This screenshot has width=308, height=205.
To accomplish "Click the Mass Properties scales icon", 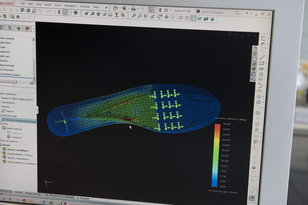I will coord(98,14).
